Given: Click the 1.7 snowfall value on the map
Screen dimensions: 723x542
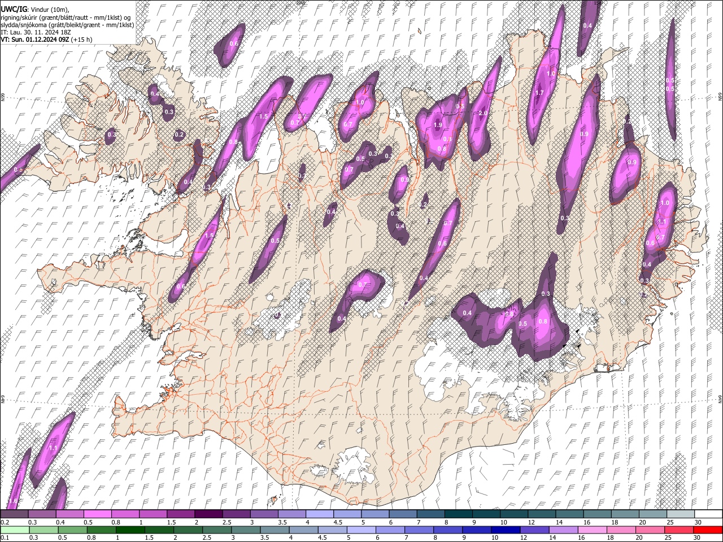Looking at the screenshot, I should (x=539, y=93).
